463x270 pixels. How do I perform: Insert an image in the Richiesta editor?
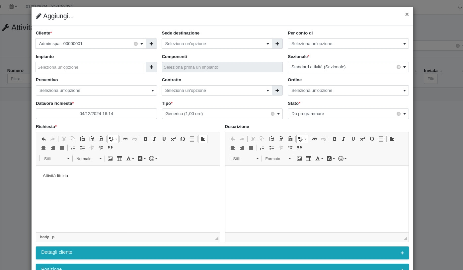tap(110, 159)
